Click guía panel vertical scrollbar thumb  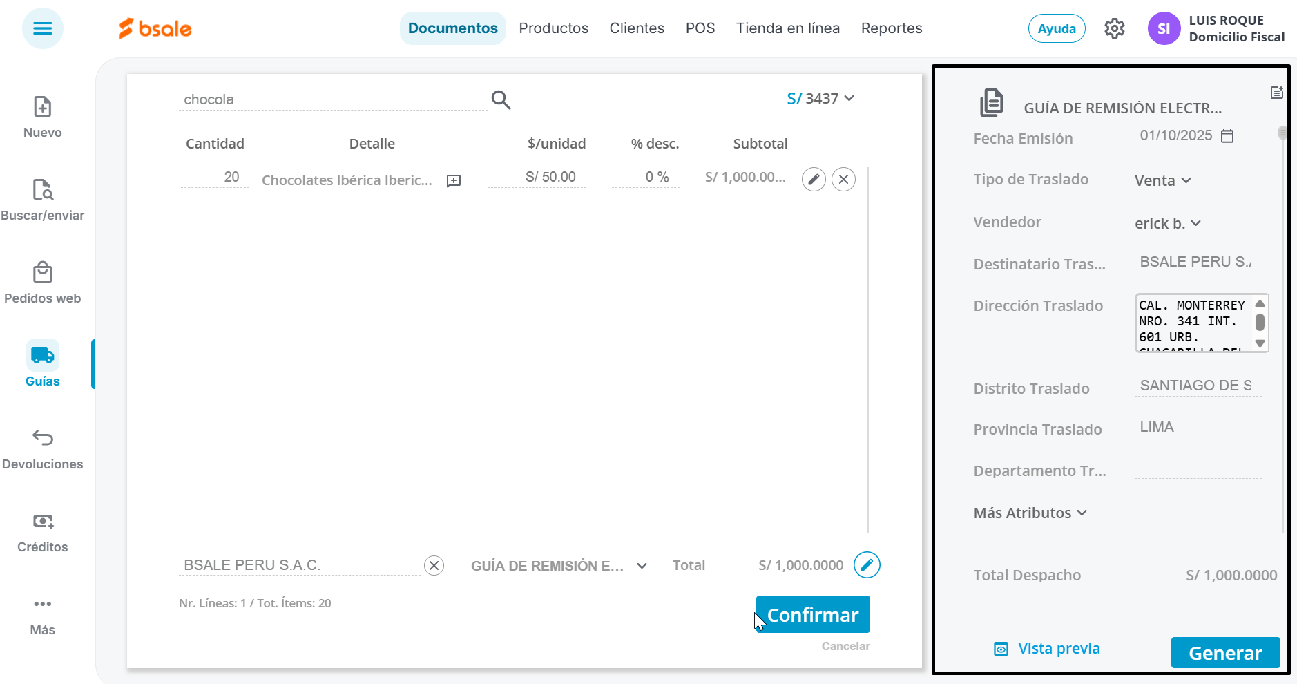1282,133
